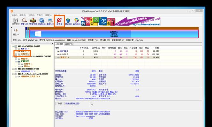Screen dimensions: 212x127
Task: Open the 文件(F) menu
Action: [14, 15]
